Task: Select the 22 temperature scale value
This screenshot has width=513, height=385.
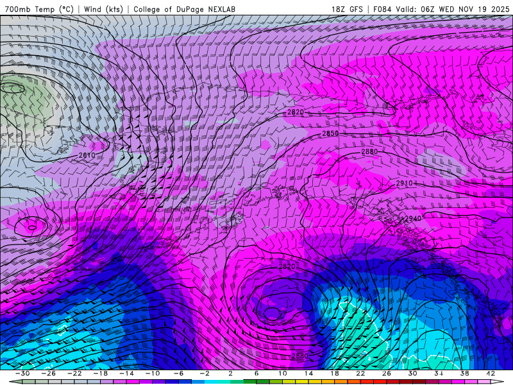Action: 360,373
